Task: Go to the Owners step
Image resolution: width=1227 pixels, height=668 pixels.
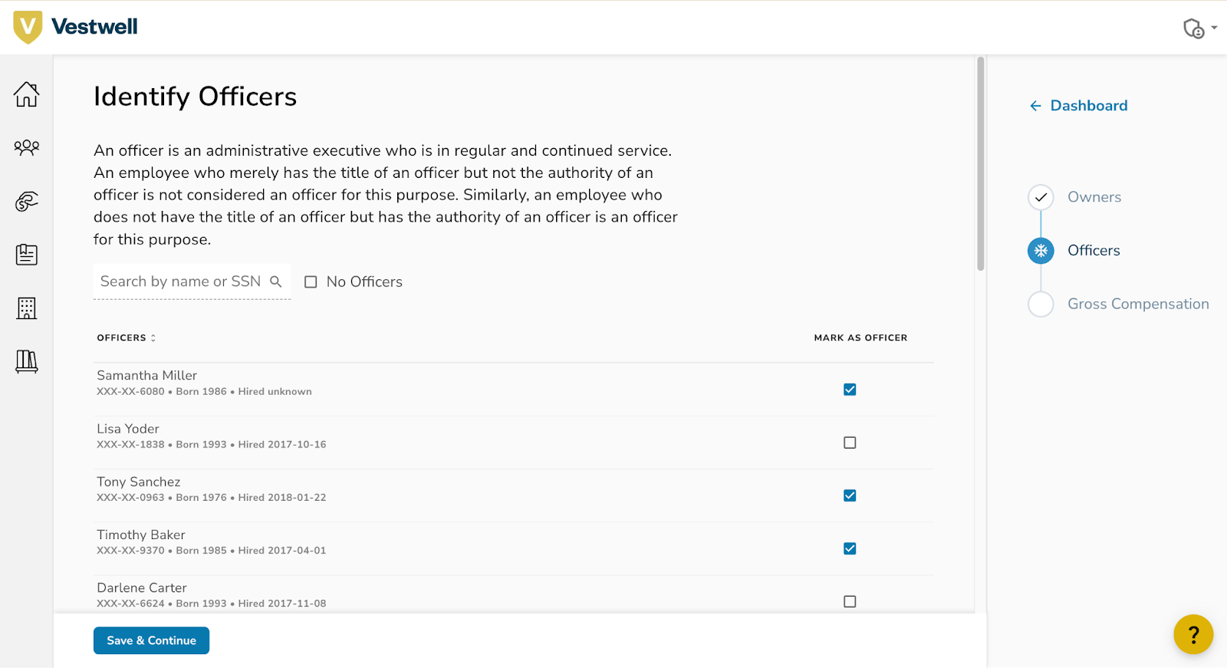Action: (x=1094, y=197)
